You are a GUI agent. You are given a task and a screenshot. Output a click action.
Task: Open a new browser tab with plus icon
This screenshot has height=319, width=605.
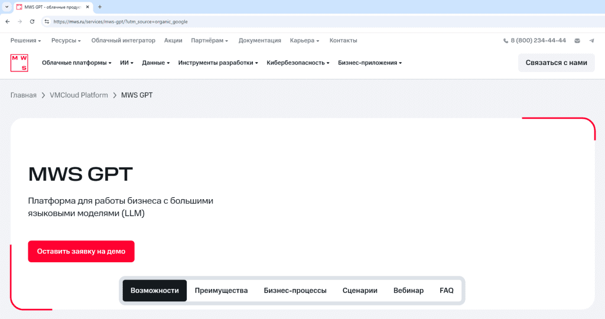pos(99,7)
